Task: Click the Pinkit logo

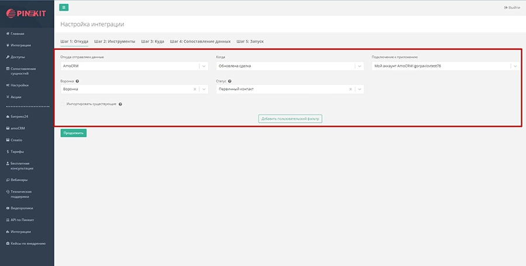Action: [x=27, y=13]
